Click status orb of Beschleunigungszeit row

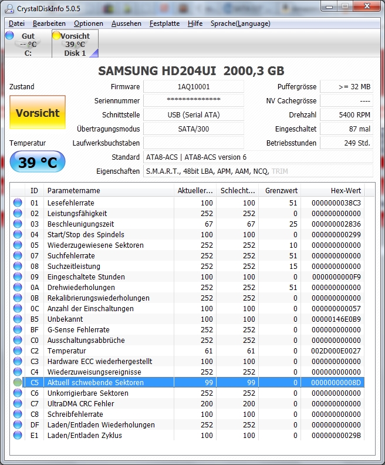(x=18, y=224)
